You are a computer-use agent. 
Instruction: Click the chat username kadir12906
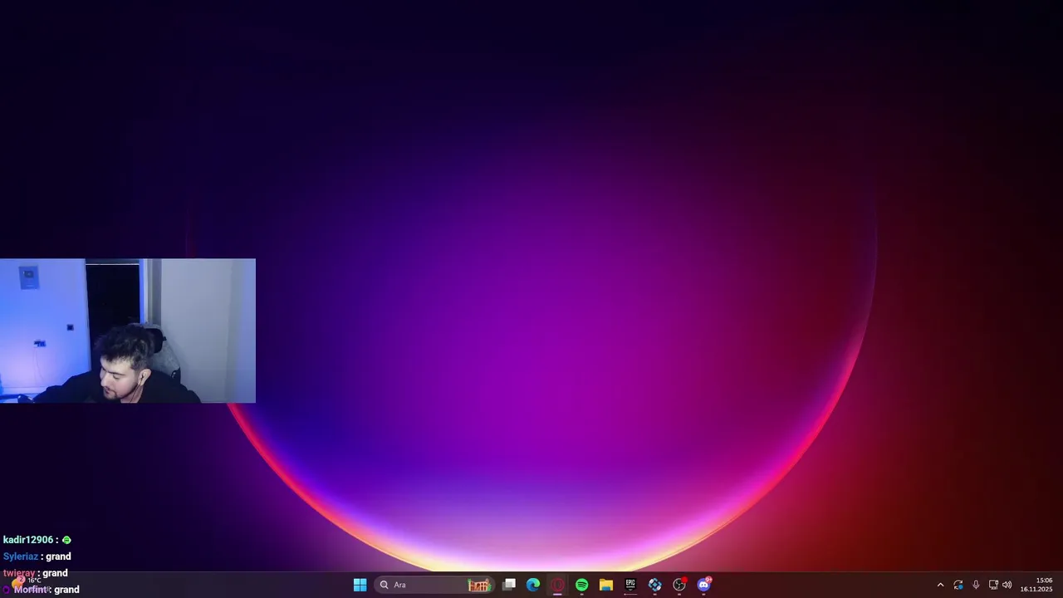click(x=29, y=540)
